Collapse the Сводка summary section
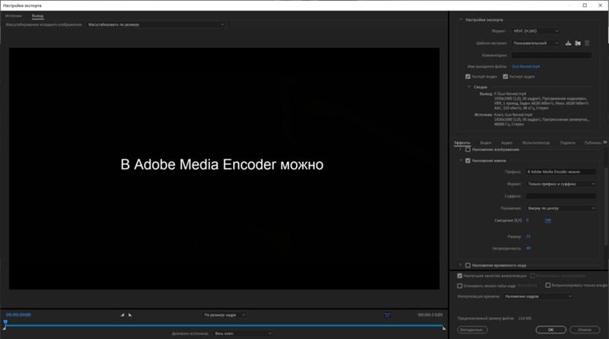The height and width of the screenshot is (339, 609). (469, 87)
